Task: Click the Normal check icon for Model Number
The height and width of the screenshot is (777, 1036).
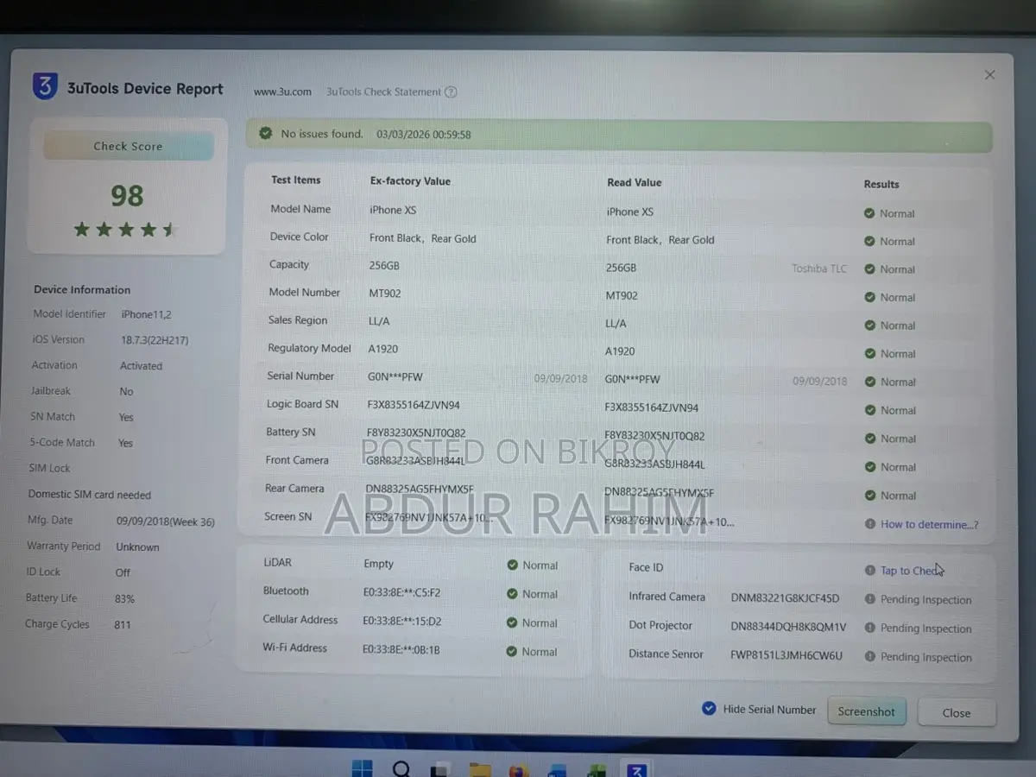Action: pyautogui.click(x=869, y=297)
